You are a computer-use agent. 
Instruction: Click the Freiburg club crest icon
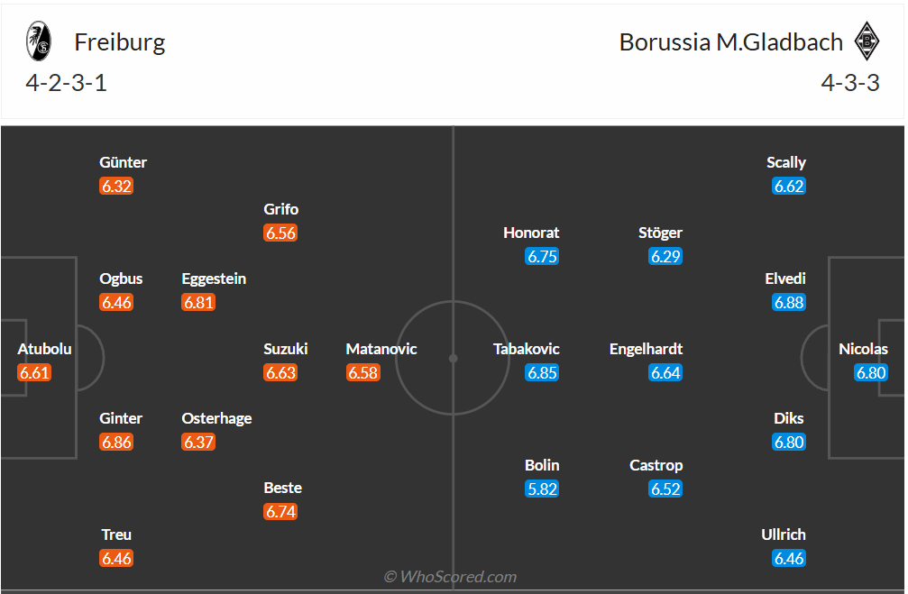(39, 41)
